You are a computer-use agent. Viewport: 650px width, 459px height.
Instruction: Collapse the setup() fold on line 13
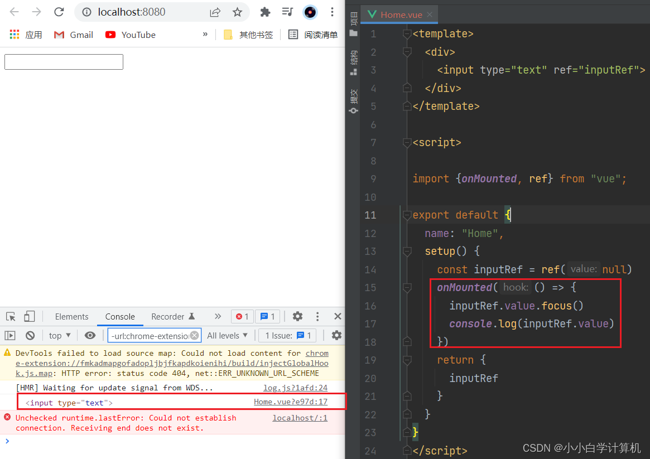click(x=407, y=252)
